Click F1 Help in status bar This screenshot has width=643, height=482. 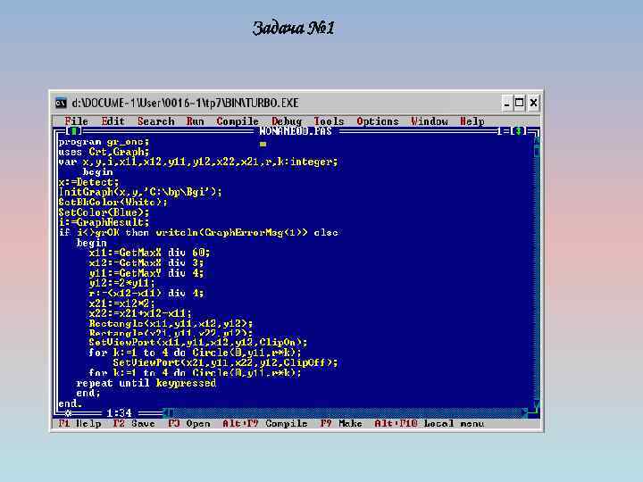click(79, 423)
